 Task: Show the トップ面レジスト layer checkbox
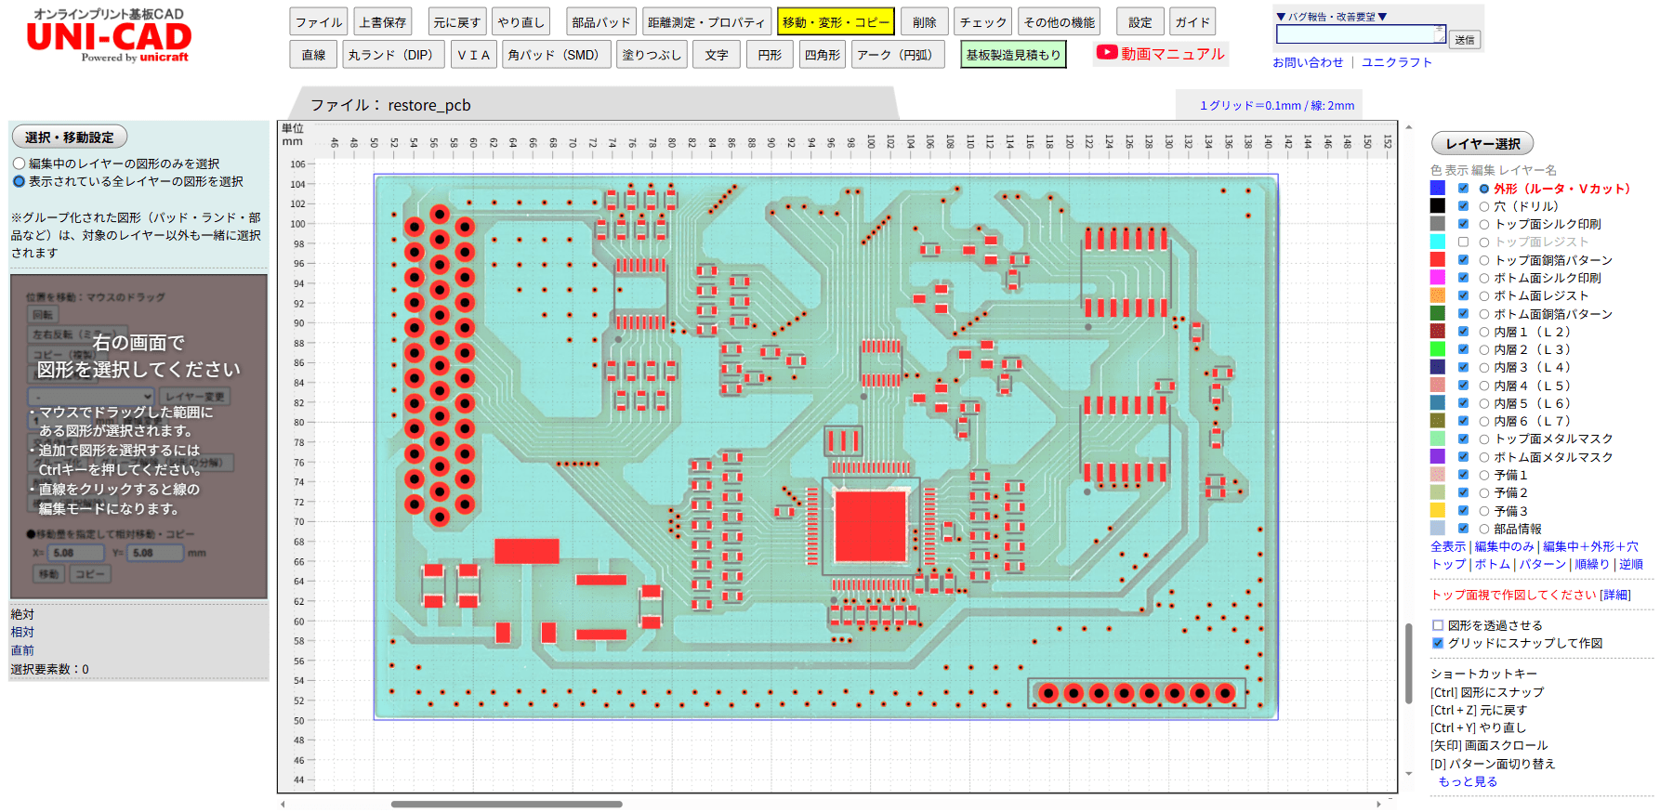[1463, 242]
